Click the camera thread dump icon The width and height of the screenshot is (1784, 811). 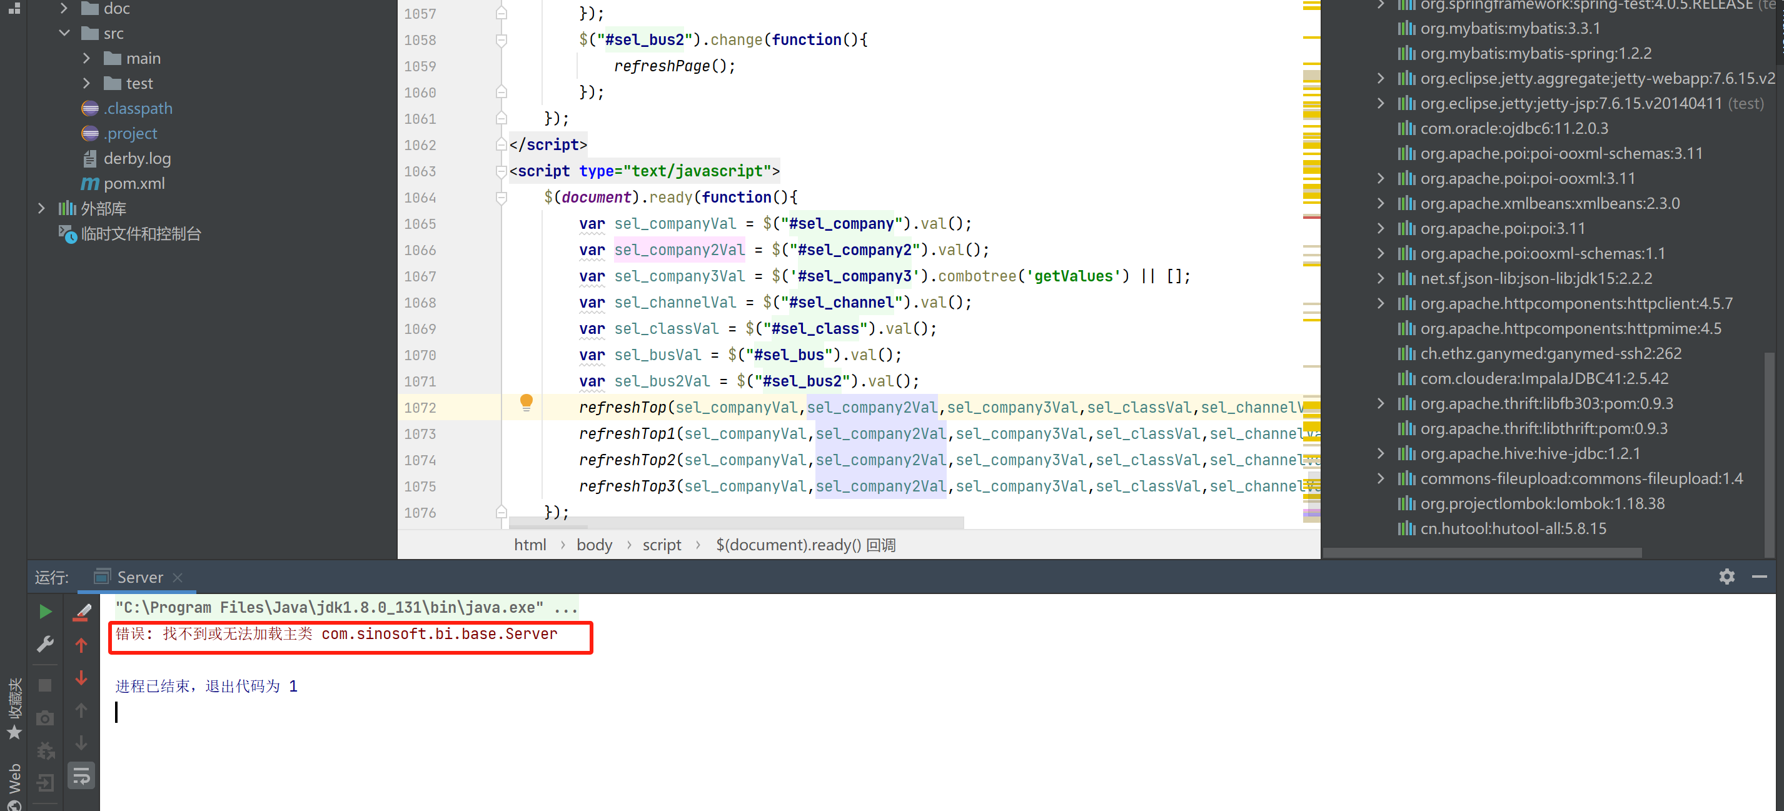pyautogui.click(x=45, y=718)
